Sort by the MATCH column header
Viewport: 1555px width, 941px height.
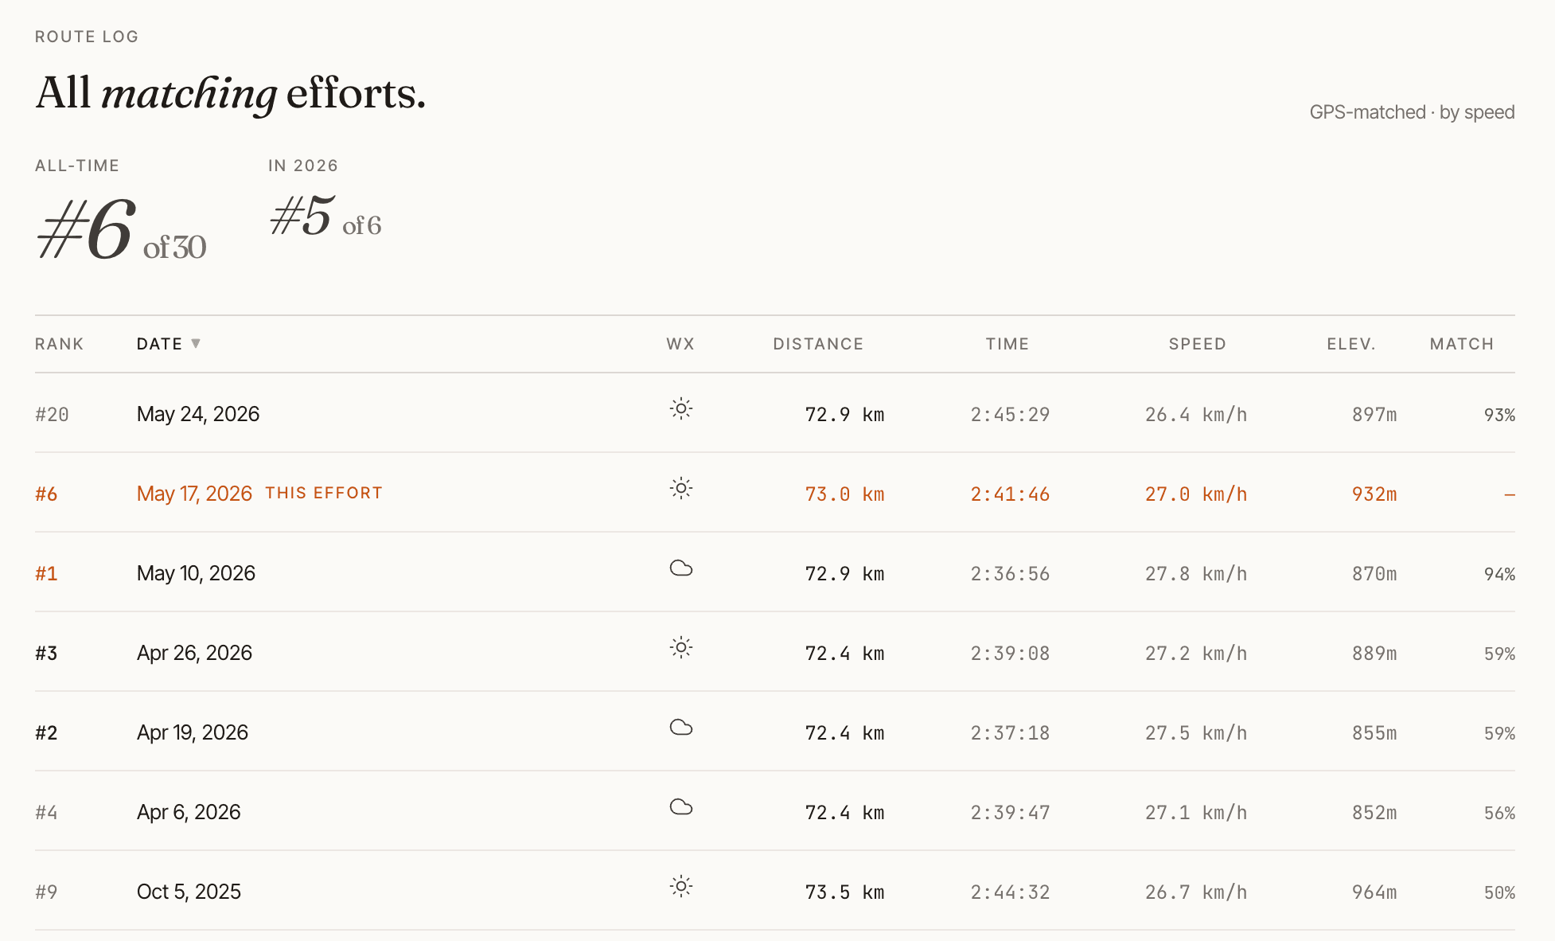(1462, 344)
